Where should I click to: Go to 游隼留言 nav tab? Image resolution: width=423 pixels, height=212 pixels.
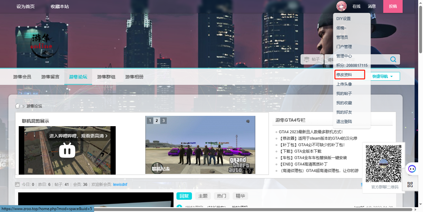(x=50, y=77)
